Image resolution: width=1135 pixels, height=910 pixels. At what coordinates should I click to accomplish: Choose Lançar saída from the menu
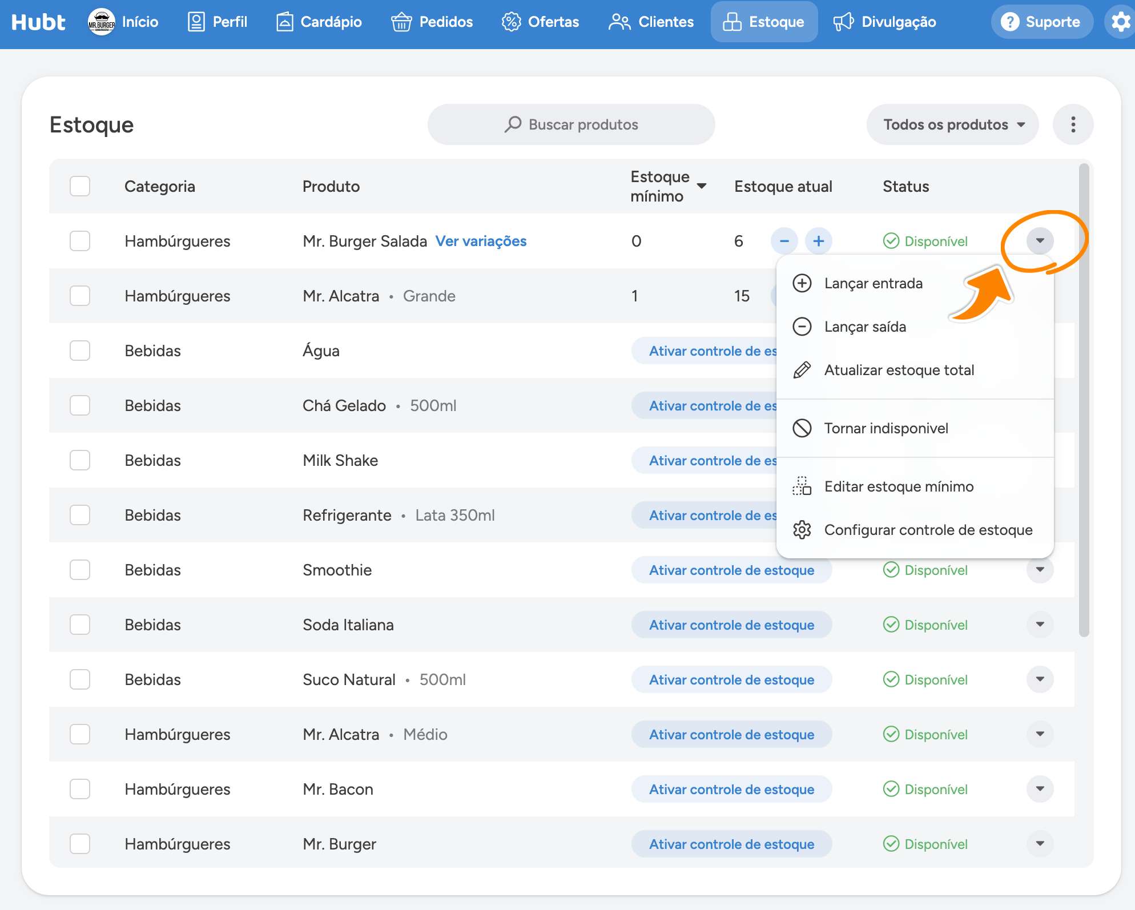point(915,327)
